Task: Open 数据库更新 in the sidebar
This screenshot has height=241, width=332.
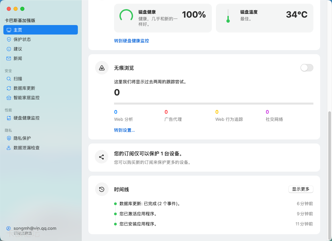Action: 24,88
